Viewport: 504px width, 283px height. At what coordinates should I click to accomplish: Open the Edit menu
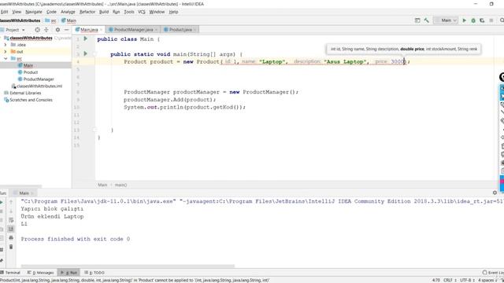click(x=4, y=12)
